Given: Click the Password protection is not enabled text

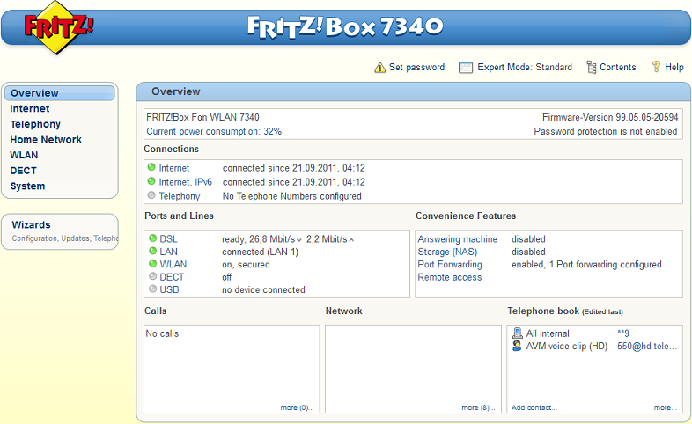Looking at the screenshot, I should 606,131.
